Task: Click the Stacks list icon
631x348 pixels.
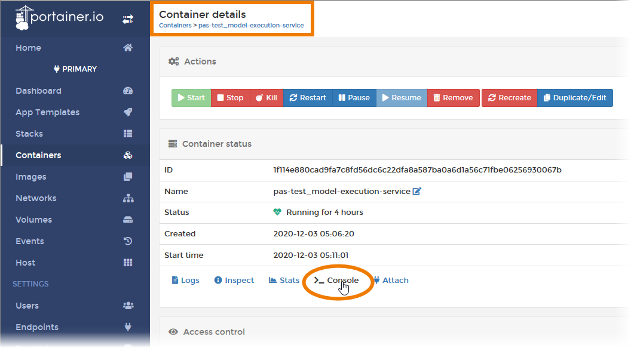Action: [x=128, y=134]
